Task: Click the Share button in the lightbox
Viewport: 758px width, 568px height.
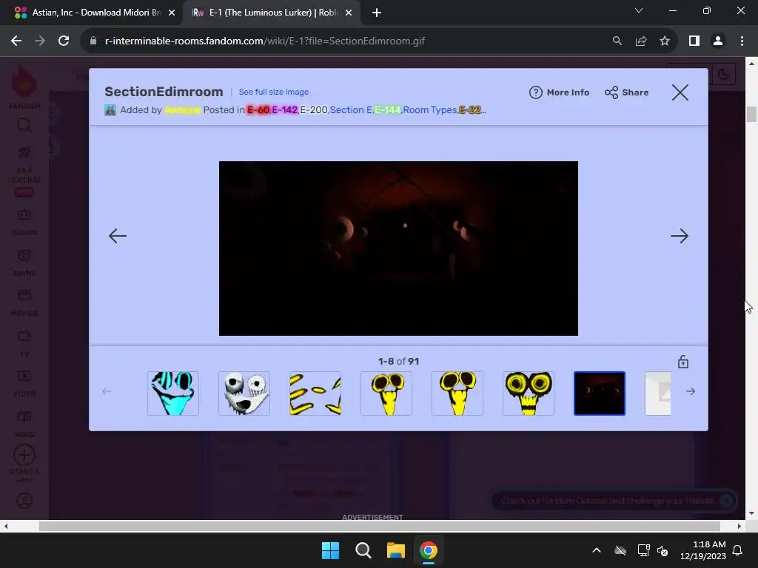Action: pyautogui.click(x=626, y=92)
